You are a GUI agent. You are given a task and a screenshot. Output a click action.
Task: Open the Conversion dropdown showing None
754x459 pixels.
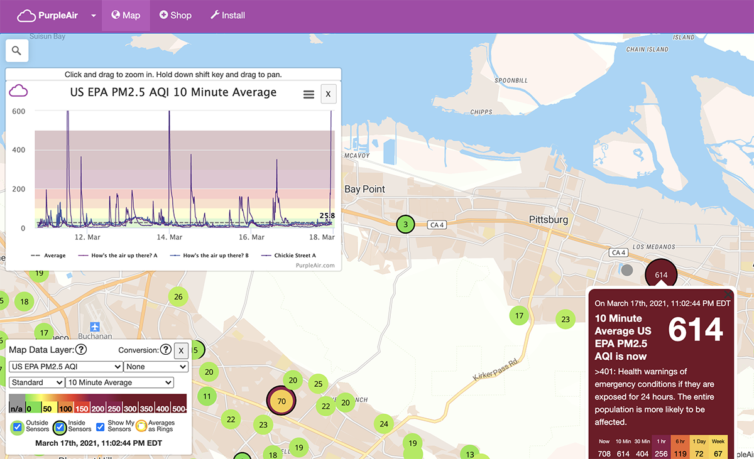(155, 366)
